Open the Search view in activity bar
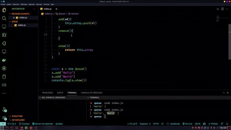The width and height of the screenshot is (231, 130). 4,18
